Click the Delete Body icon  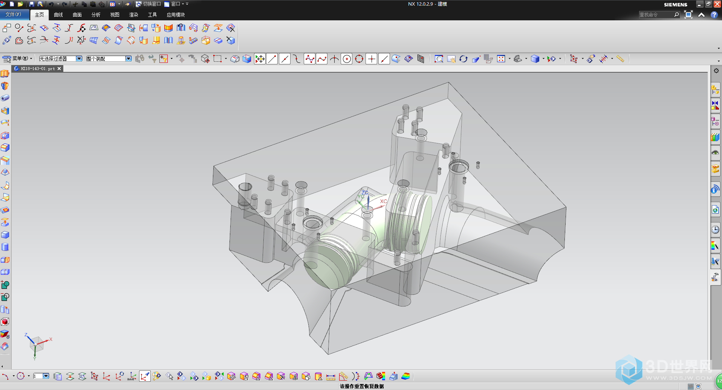click(x=231, y=40)
